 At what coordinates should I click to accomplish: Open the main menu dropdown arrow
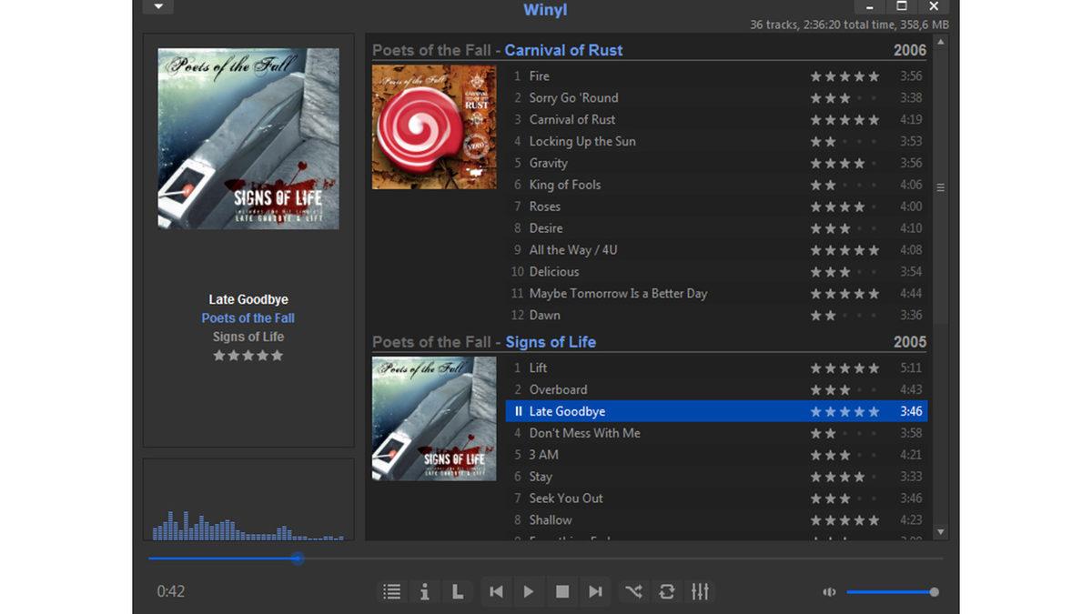pos(157,6)
